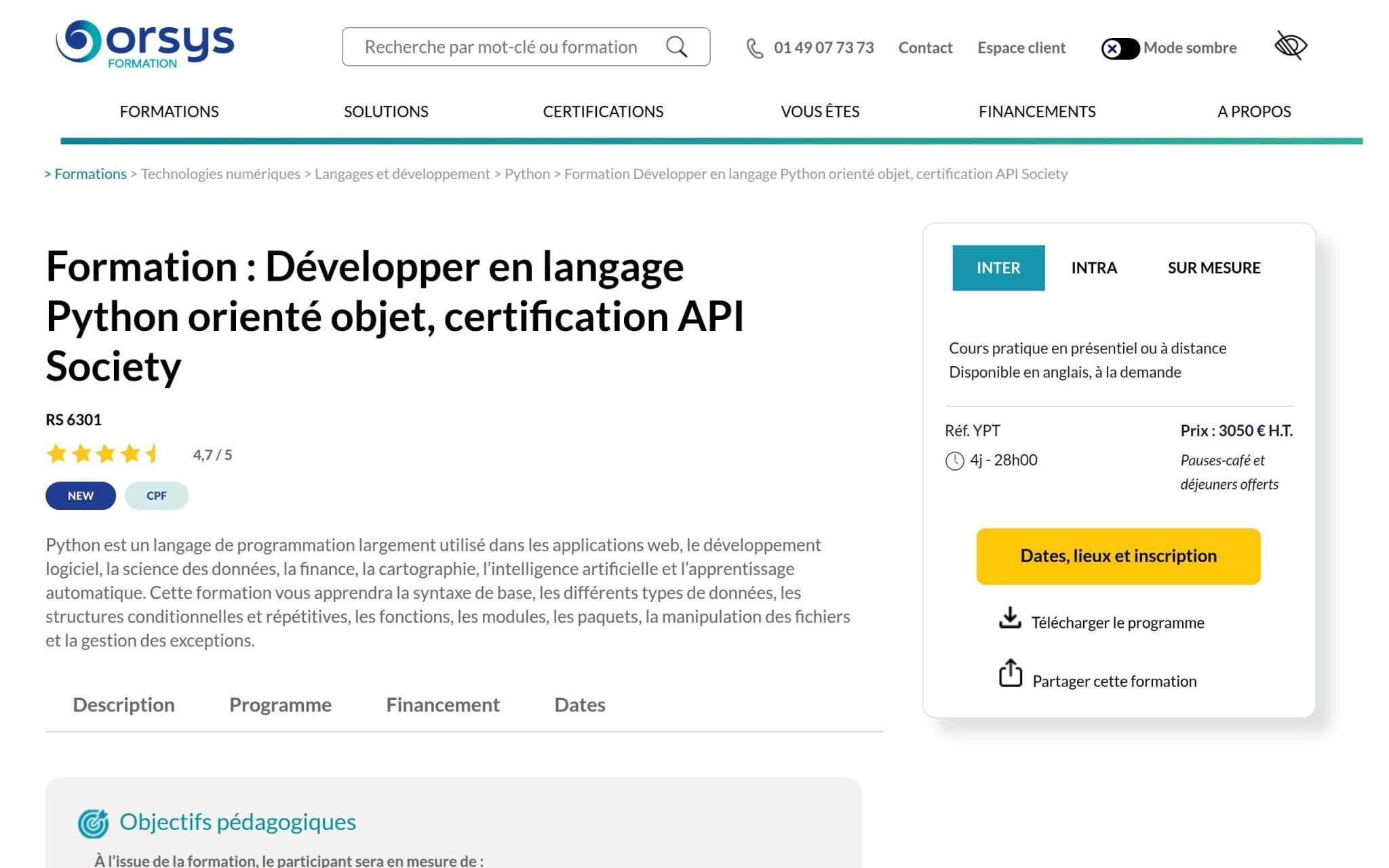Click the Prix : 3050 € H.T. text
This screenshot has height=868, width=1389.
[x=1236, y=431]
